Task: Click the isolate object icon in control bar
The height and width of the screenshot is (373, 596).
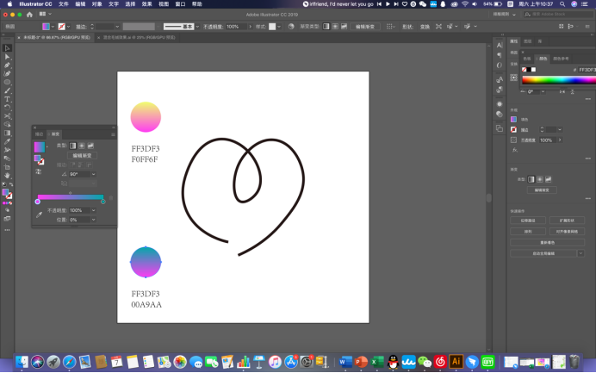Action: click(x=438, y=27)
